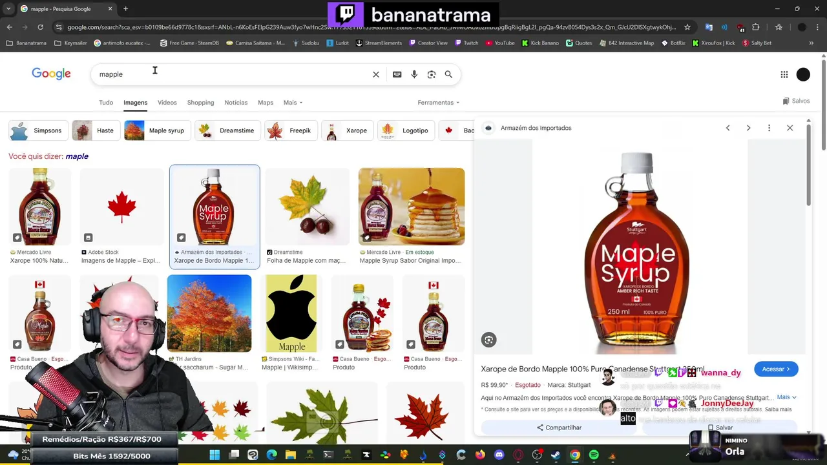Open the preview panel three-dot menu
The height and width of the screenshot is (465, 827).
(769, 128)
